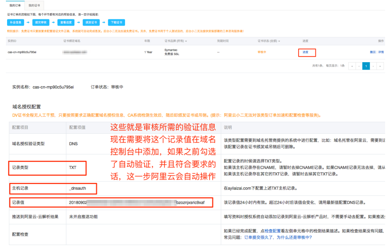Click the 补全信息 step button
This screenshot has height=247, width=391.
[15, 22]
